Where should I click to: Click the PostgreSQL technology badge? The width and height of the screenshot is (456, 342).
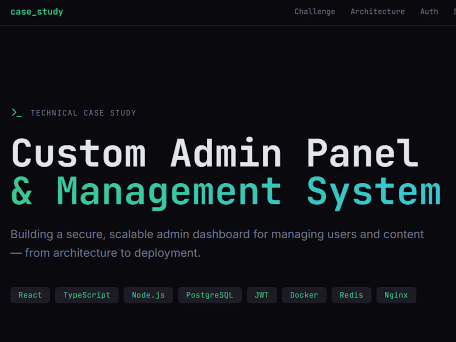point(210,295)
